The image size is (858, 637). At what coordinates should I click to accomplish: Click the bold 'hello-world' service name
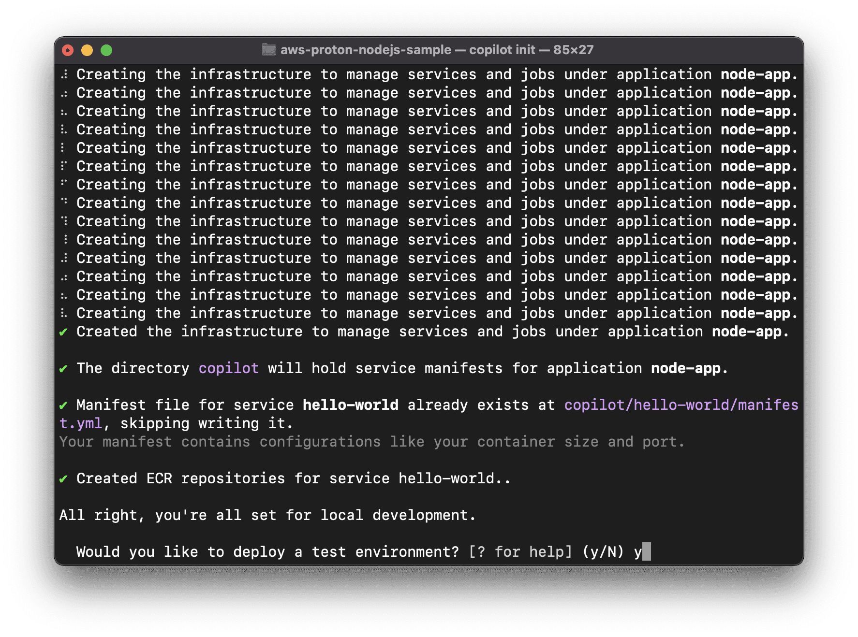point(351,405)
